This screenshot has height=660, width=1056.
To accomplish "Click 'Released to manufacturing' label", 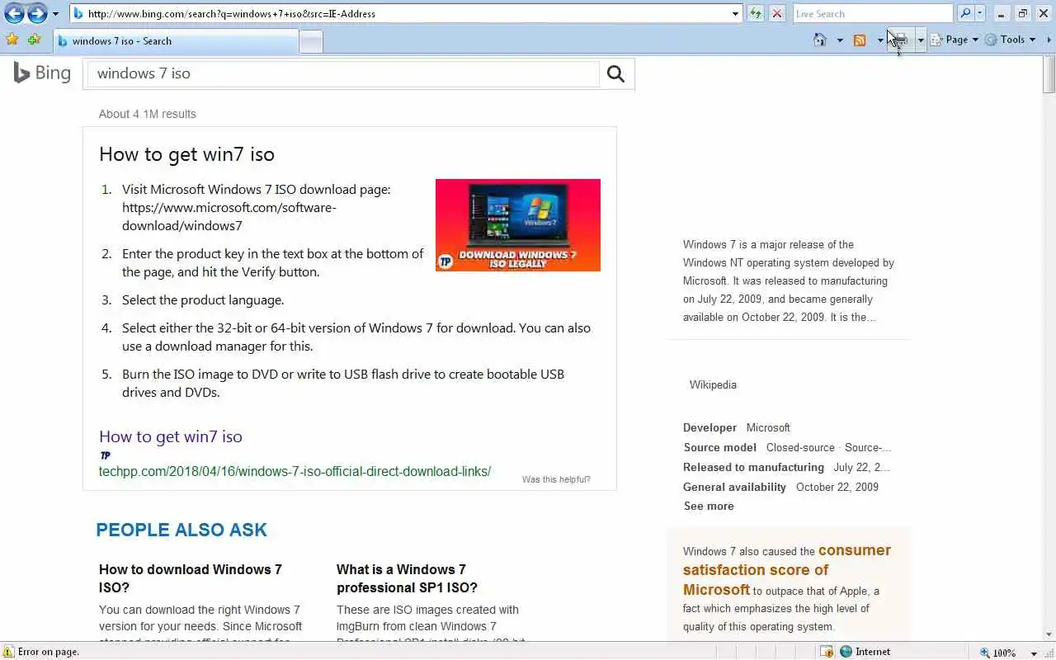I will point(753,467).
